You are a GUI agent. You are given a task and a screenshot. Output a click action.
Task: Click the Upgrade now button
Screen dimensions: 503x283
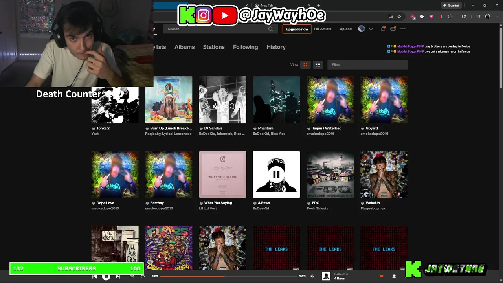(x=297, y=29)
